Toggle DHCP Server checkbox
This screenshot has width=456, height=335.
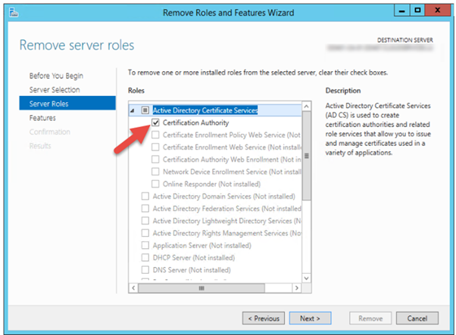click(x=145, y=258)
